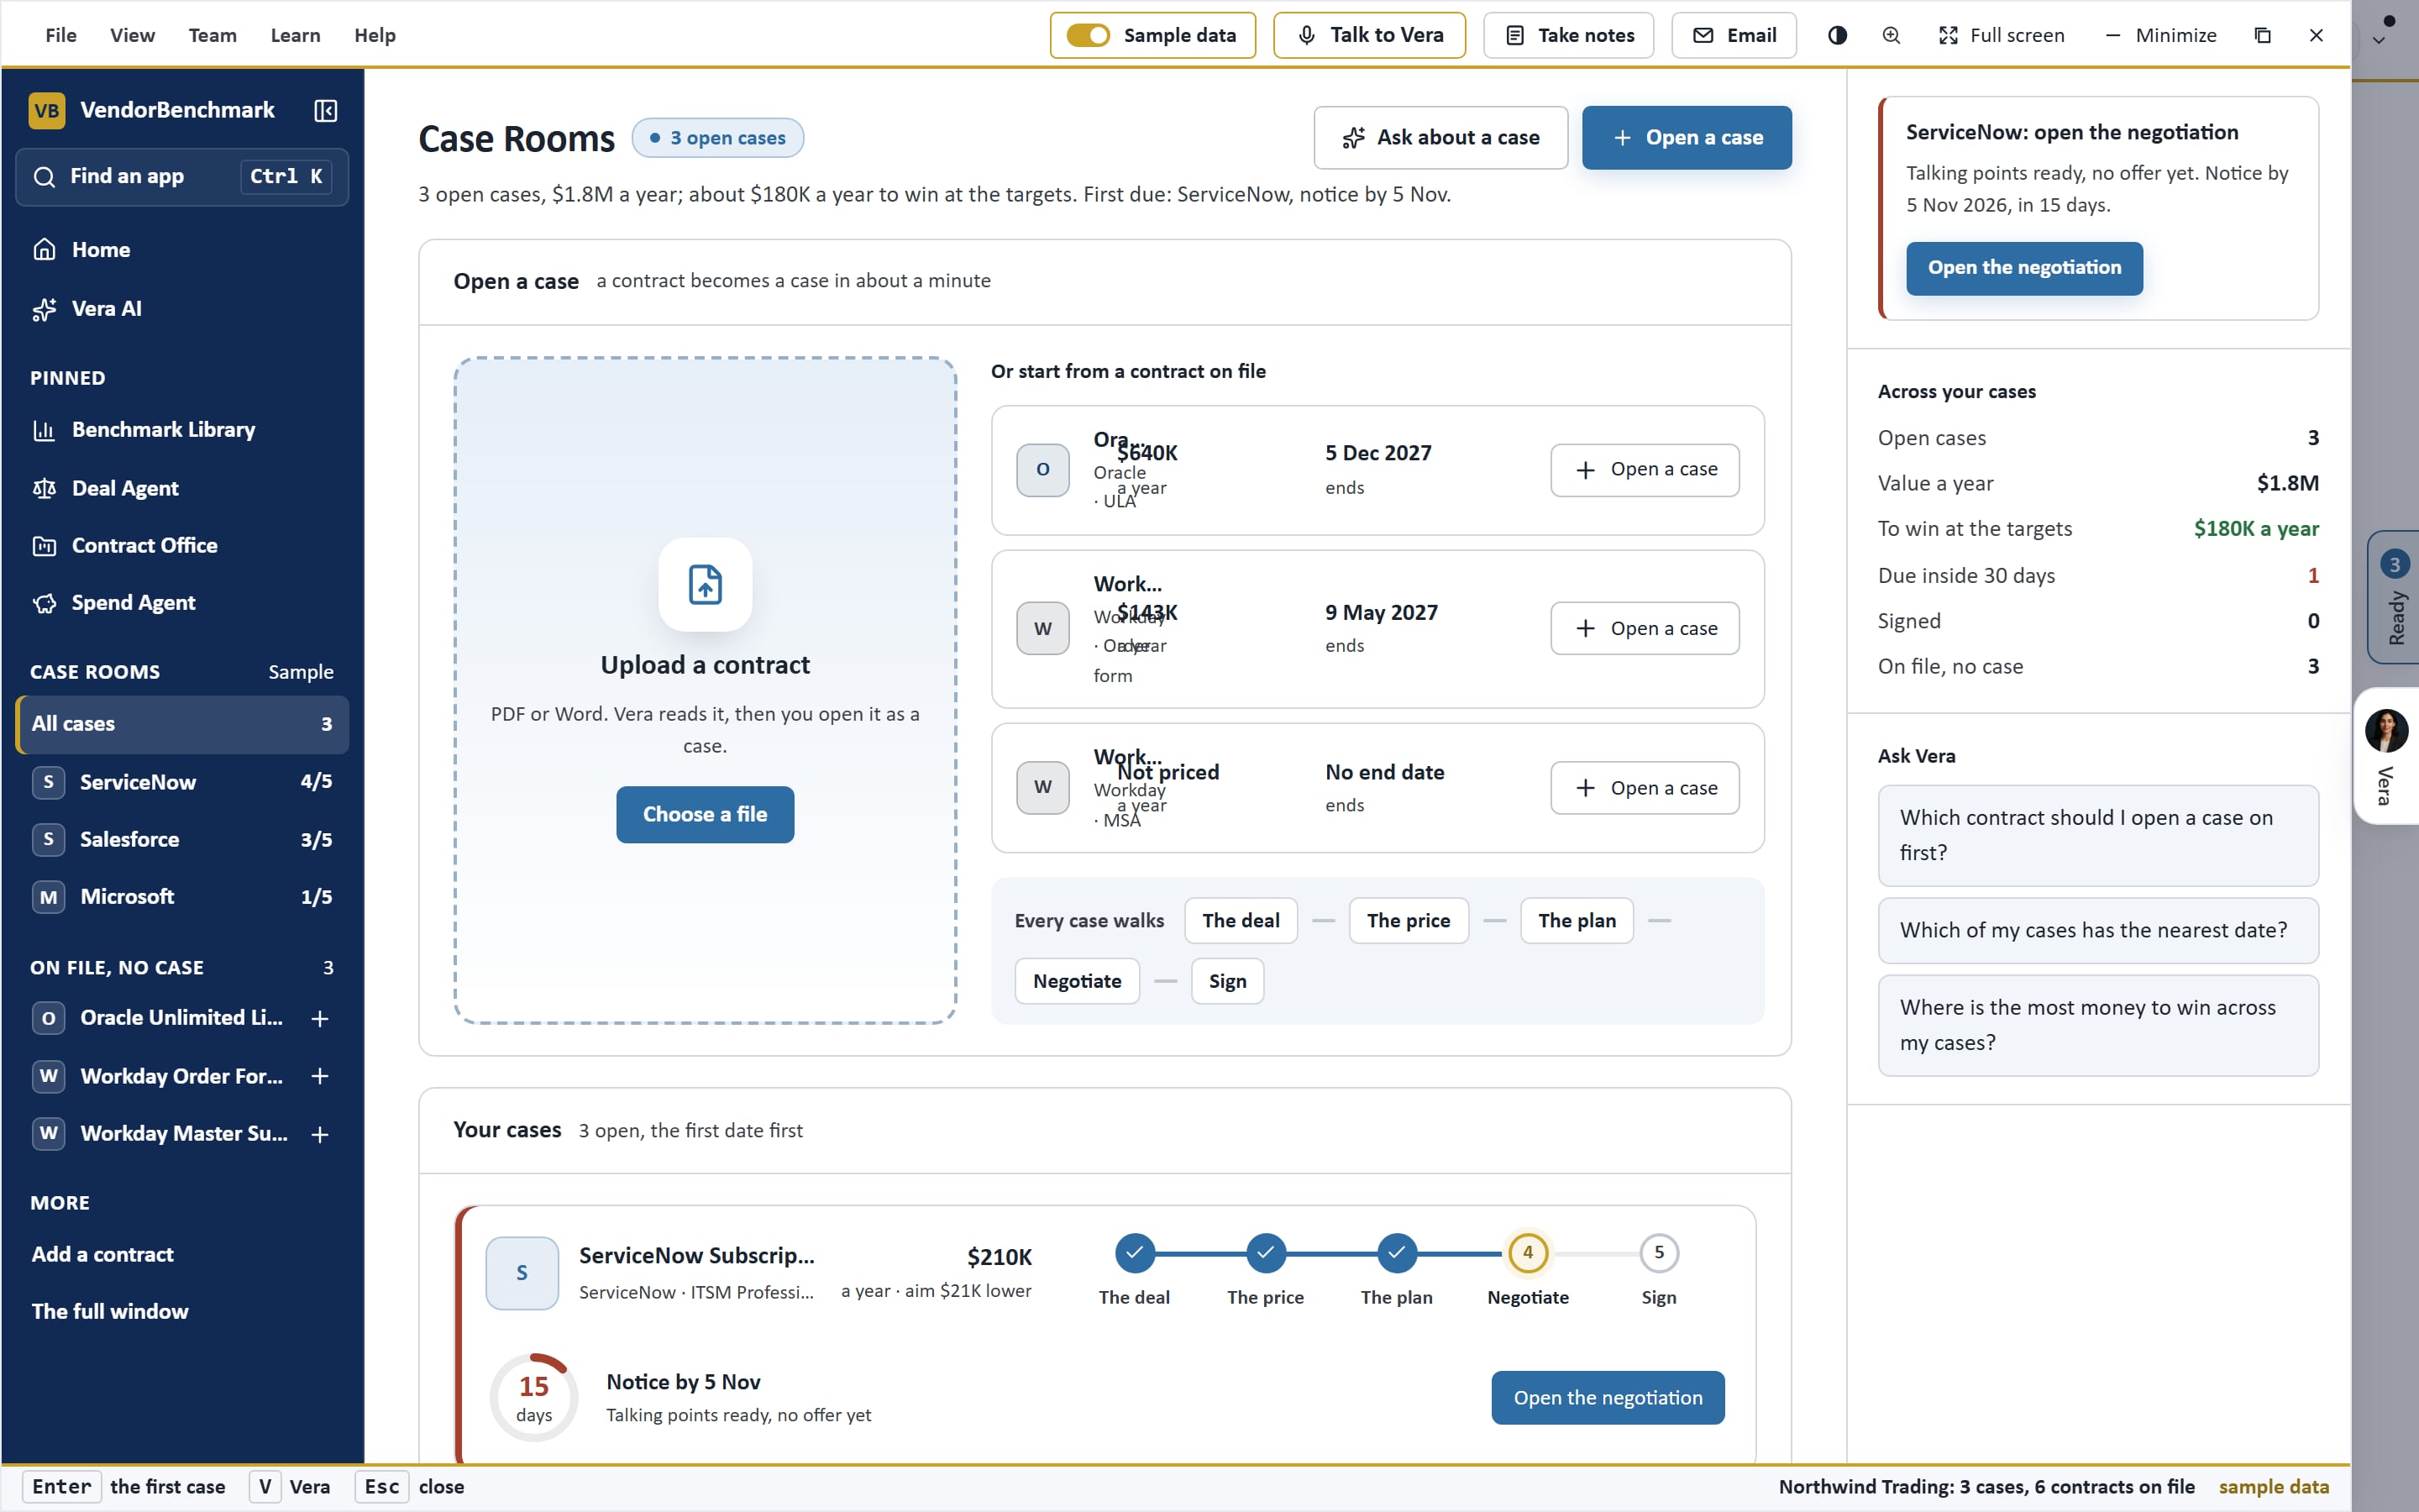The image size is (2419, 1512).
Task: Click the blue Open a case button
Action: 1687,138
